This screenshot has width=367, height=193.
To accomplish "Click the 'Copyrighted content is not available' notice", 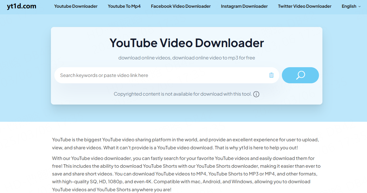I will point(183,94).
